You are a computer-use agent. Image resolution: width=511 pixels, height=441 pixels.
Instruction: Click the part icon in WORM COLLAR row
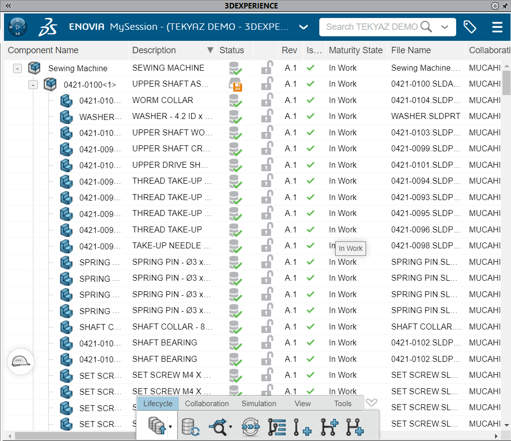coord(66,101)
